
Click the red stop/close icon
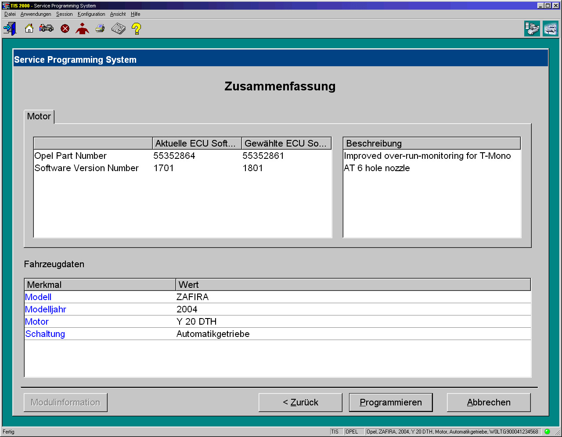tap(65, 29)
